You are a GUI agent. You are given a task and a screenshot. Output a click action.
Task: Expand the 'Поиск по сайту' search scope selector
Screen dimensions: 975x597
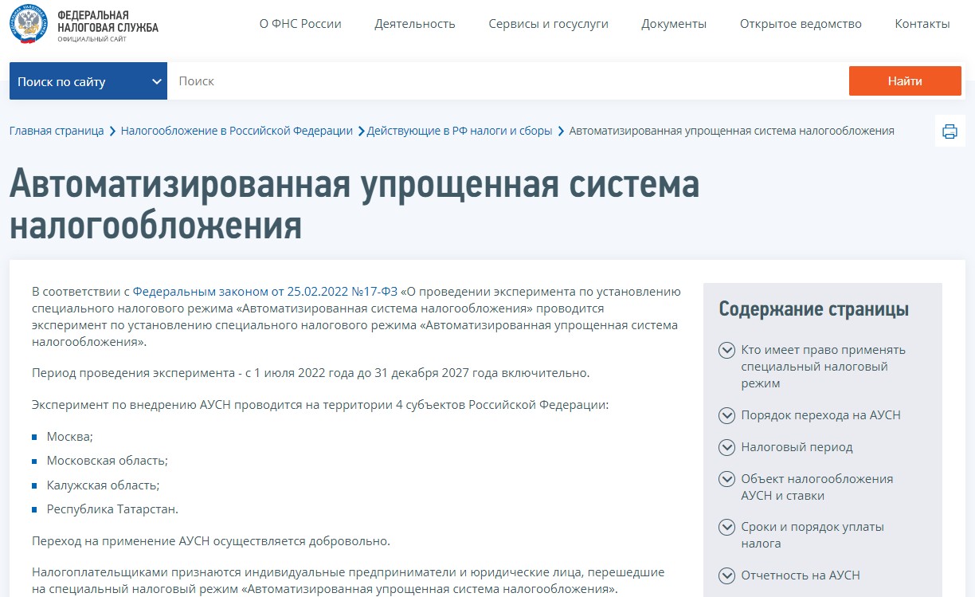pos(88,81)
